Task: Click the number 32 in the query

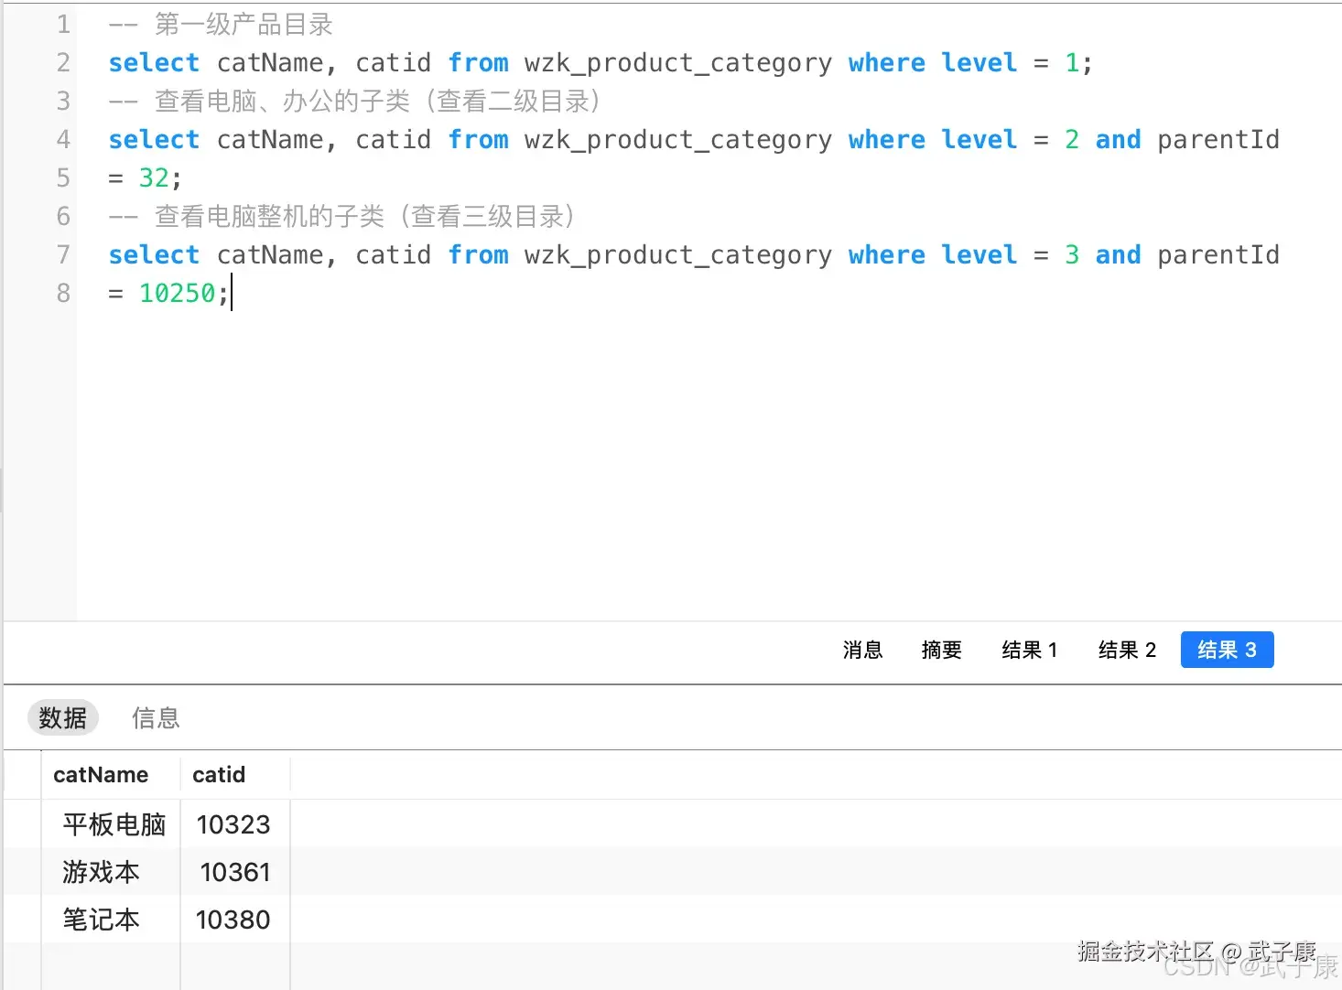Action: click(154, 178)
